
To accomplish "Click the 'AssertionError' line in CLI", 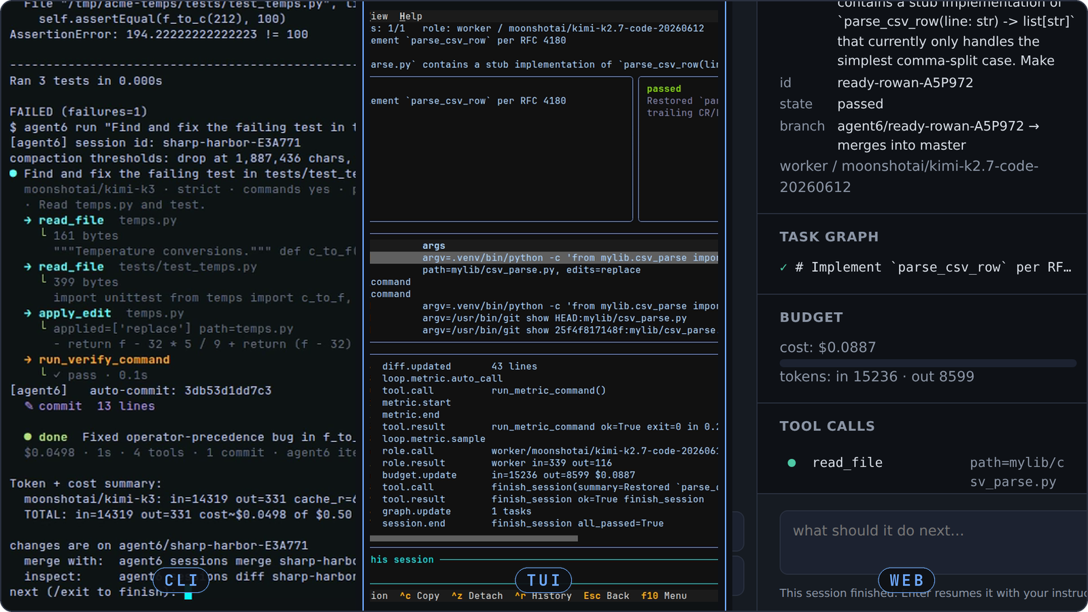I will pyautogui.click(x=158, y=34).
